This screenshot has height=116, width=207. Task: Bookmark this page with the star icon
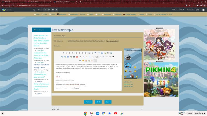click(x=193, y=5)
